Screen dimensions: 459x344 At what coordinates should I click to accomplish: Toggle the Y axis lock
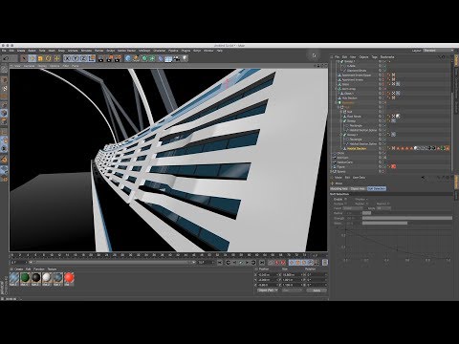click(x=76, y=58)
